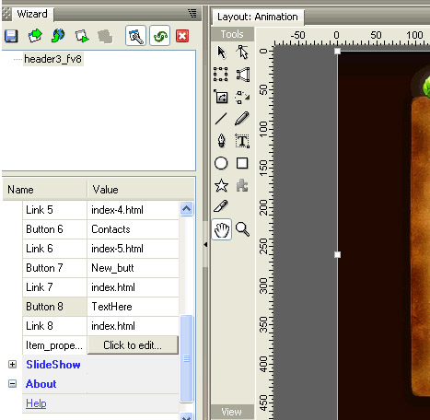Select the Text tool
This screenshot has width=430, height=420.
(x=242, y=141)
